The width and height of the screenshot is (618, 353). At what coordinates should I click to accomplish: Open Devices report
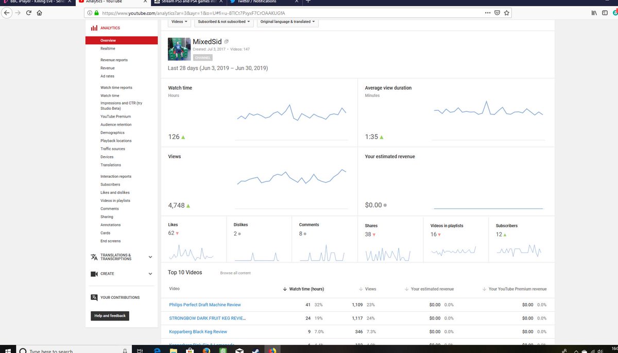coord(107,157)
